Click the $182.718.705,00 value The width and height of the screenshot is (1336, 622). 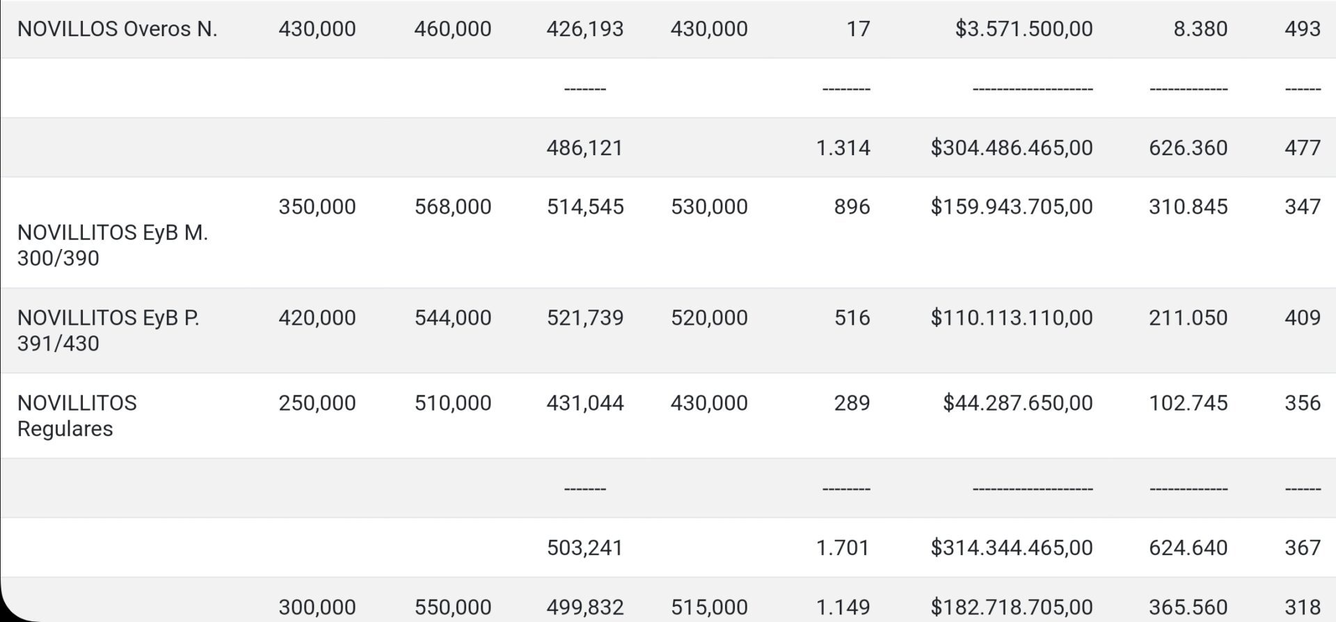click(x=1011, y=607)
